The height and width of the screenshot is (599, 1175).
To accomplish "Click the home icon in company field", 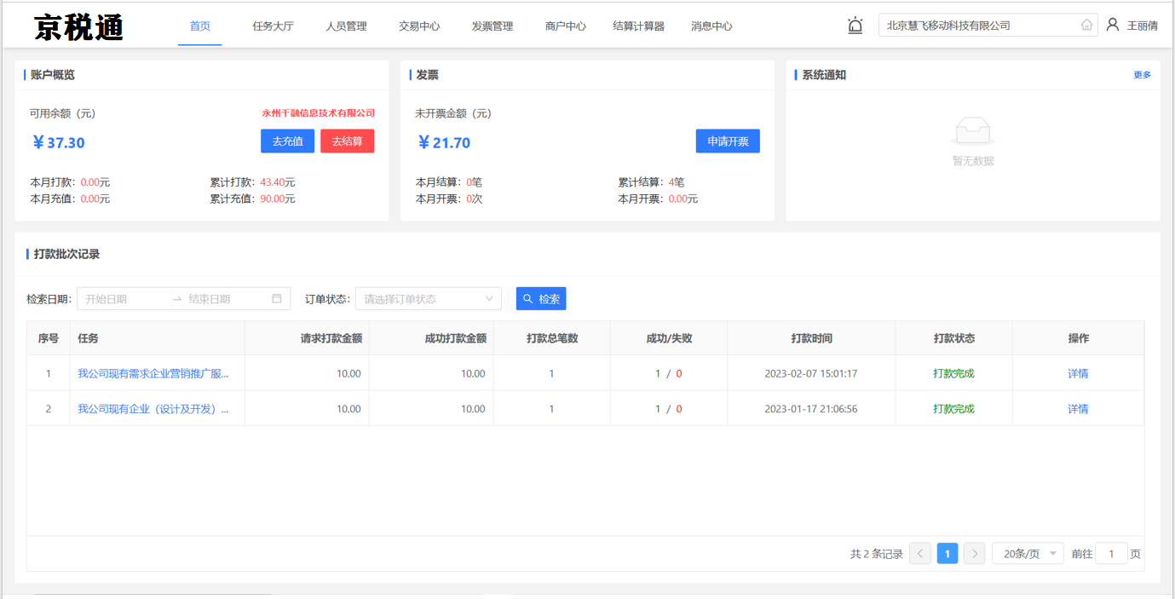I will [1086, 26].
